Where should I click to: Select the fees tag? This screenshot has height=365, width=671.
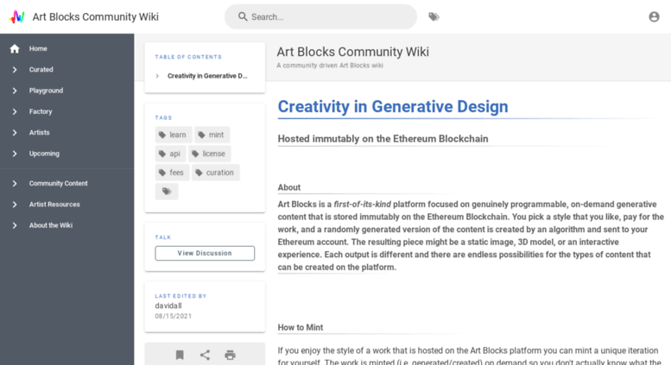(172, 173)
